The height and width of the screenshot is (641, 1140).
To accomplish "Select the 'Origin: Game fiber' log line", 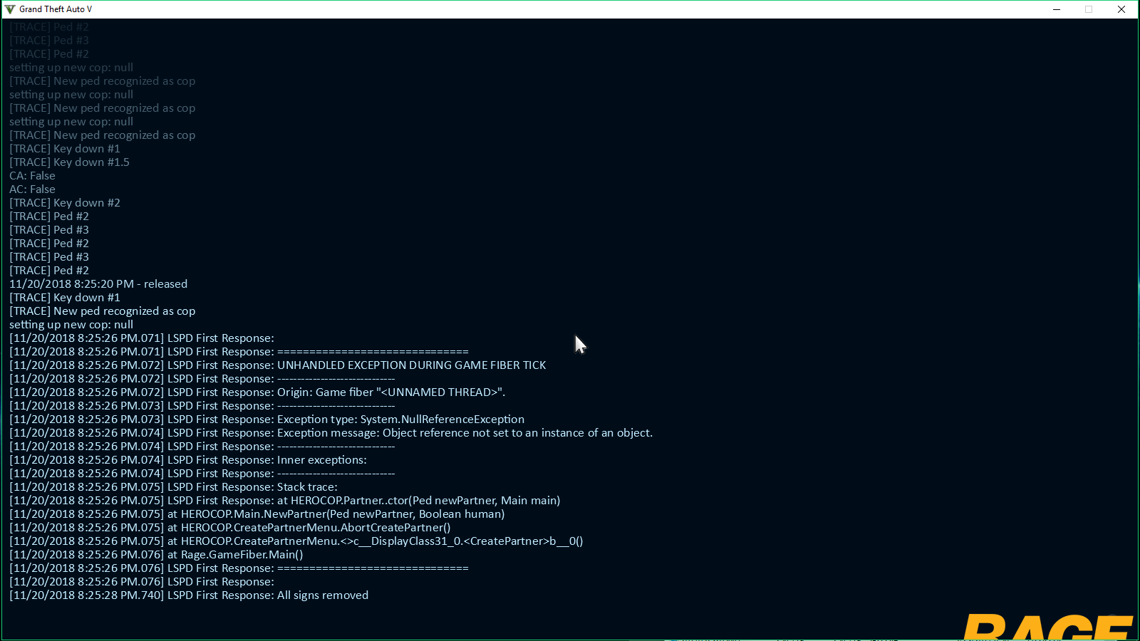I will [x=257, y=392].
